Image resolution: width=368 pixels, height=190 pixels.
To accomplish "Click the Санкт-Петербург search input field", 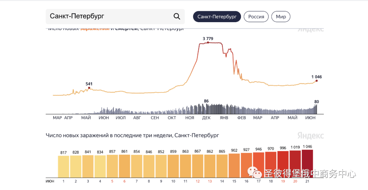I will click(109, 16).
